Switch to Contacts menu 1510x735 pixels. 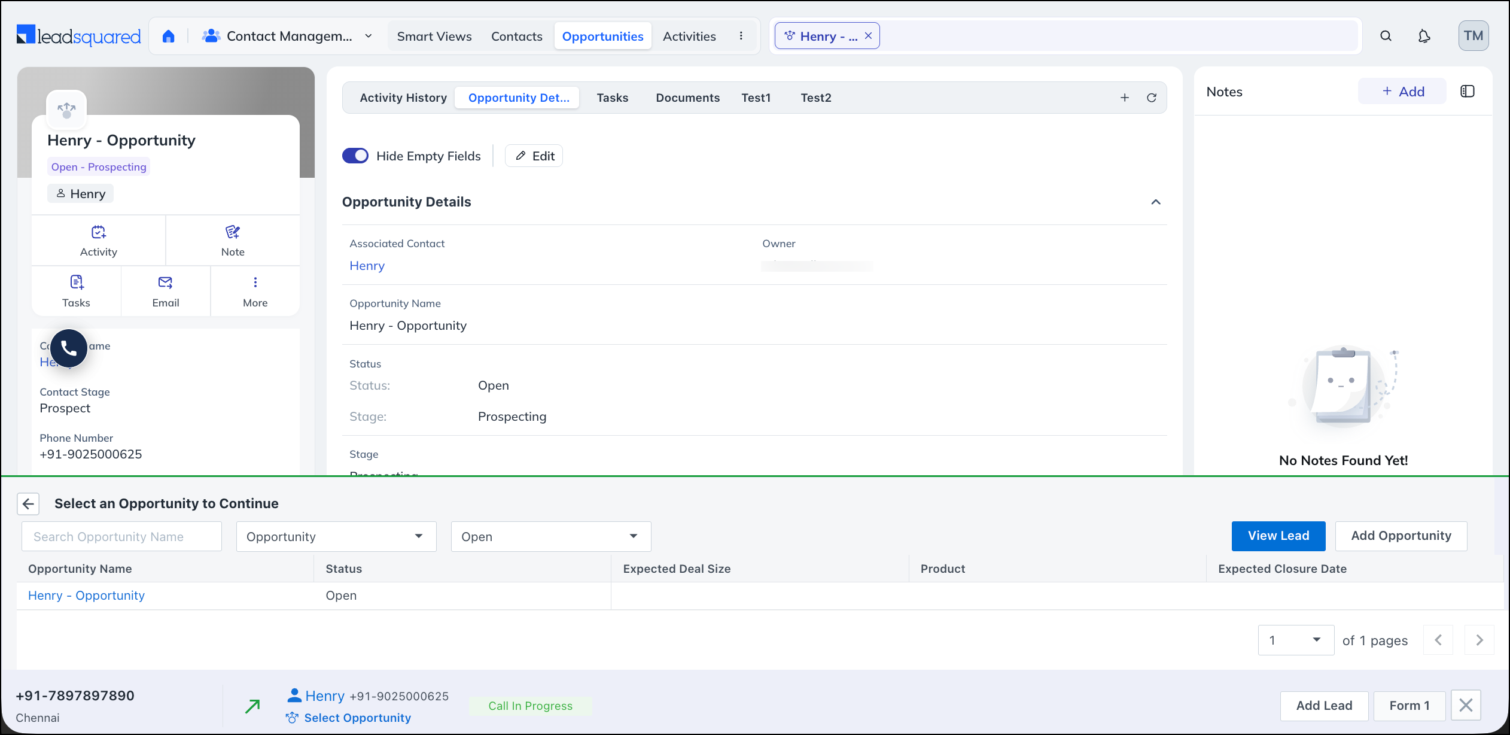pyautogui.click(x=517, y=37)
